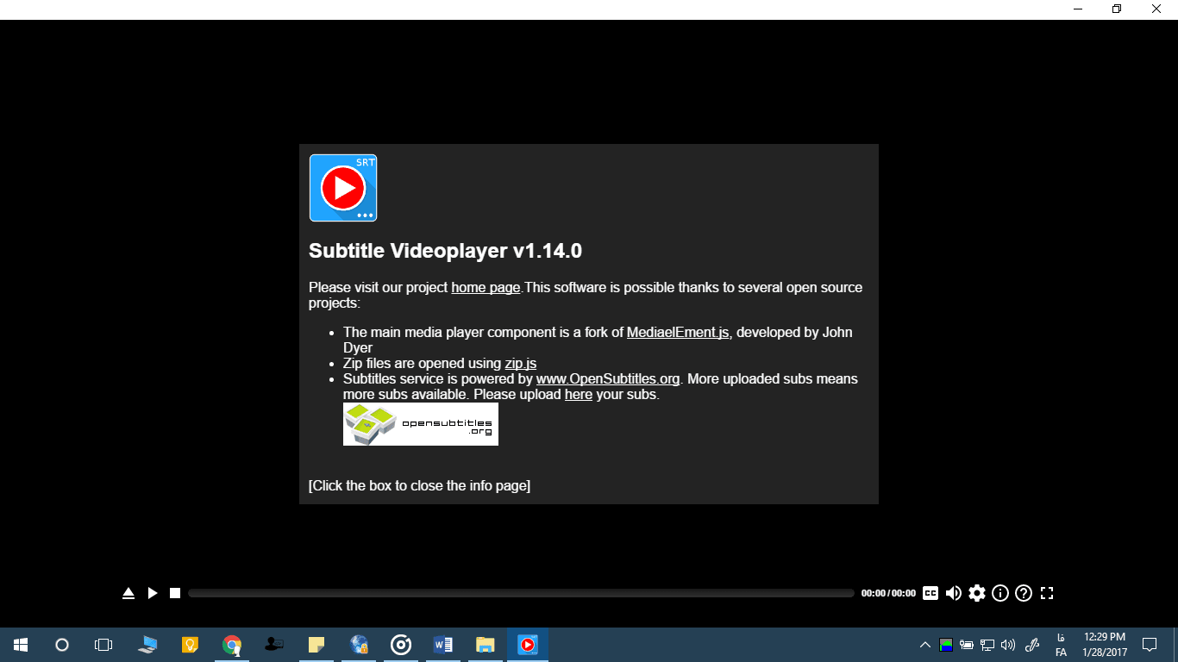Expand the system tray hidden icons chevron
Viewport: 1178px width, 662px height.
point(924,645)
